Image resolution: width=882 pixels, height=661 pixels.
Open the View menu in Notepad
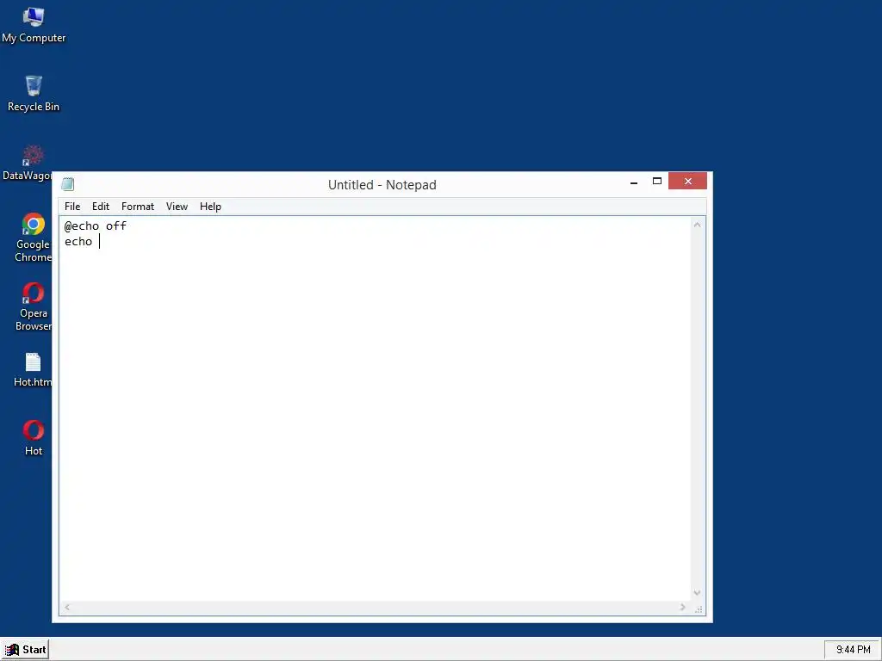click(x=177, y=207)
